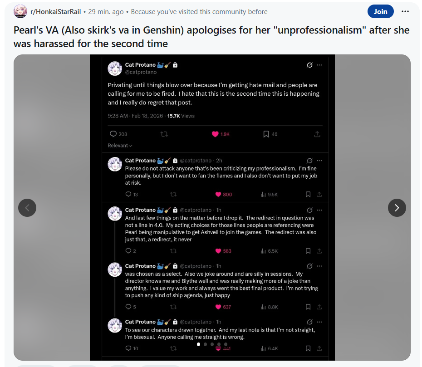This screenshot has height=367, width=422.
Task: Click the r/HonkaiStarRail community avatar icon
Action: click(x=20, y=11)
